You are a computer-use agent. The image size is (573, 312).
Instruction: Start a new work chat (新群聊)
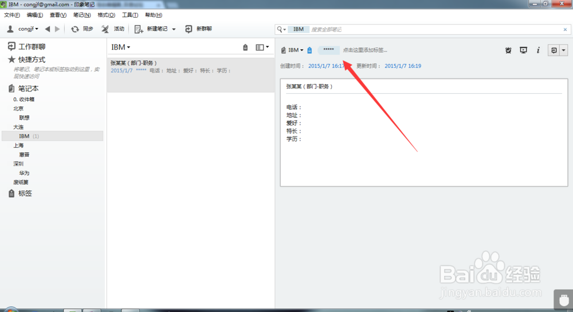point(198,29)
